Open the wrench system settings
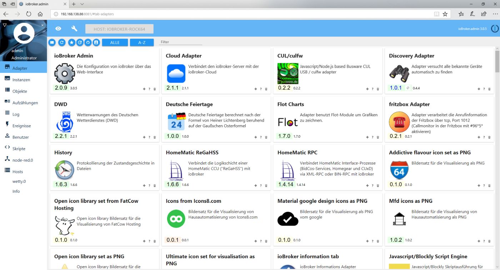The width and height of the screenshot is (500, 270). tap(74, 29)
